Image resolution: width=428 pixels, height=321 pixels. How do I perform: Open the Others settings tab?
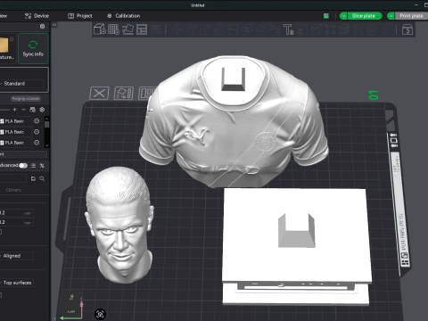point(13,190)
